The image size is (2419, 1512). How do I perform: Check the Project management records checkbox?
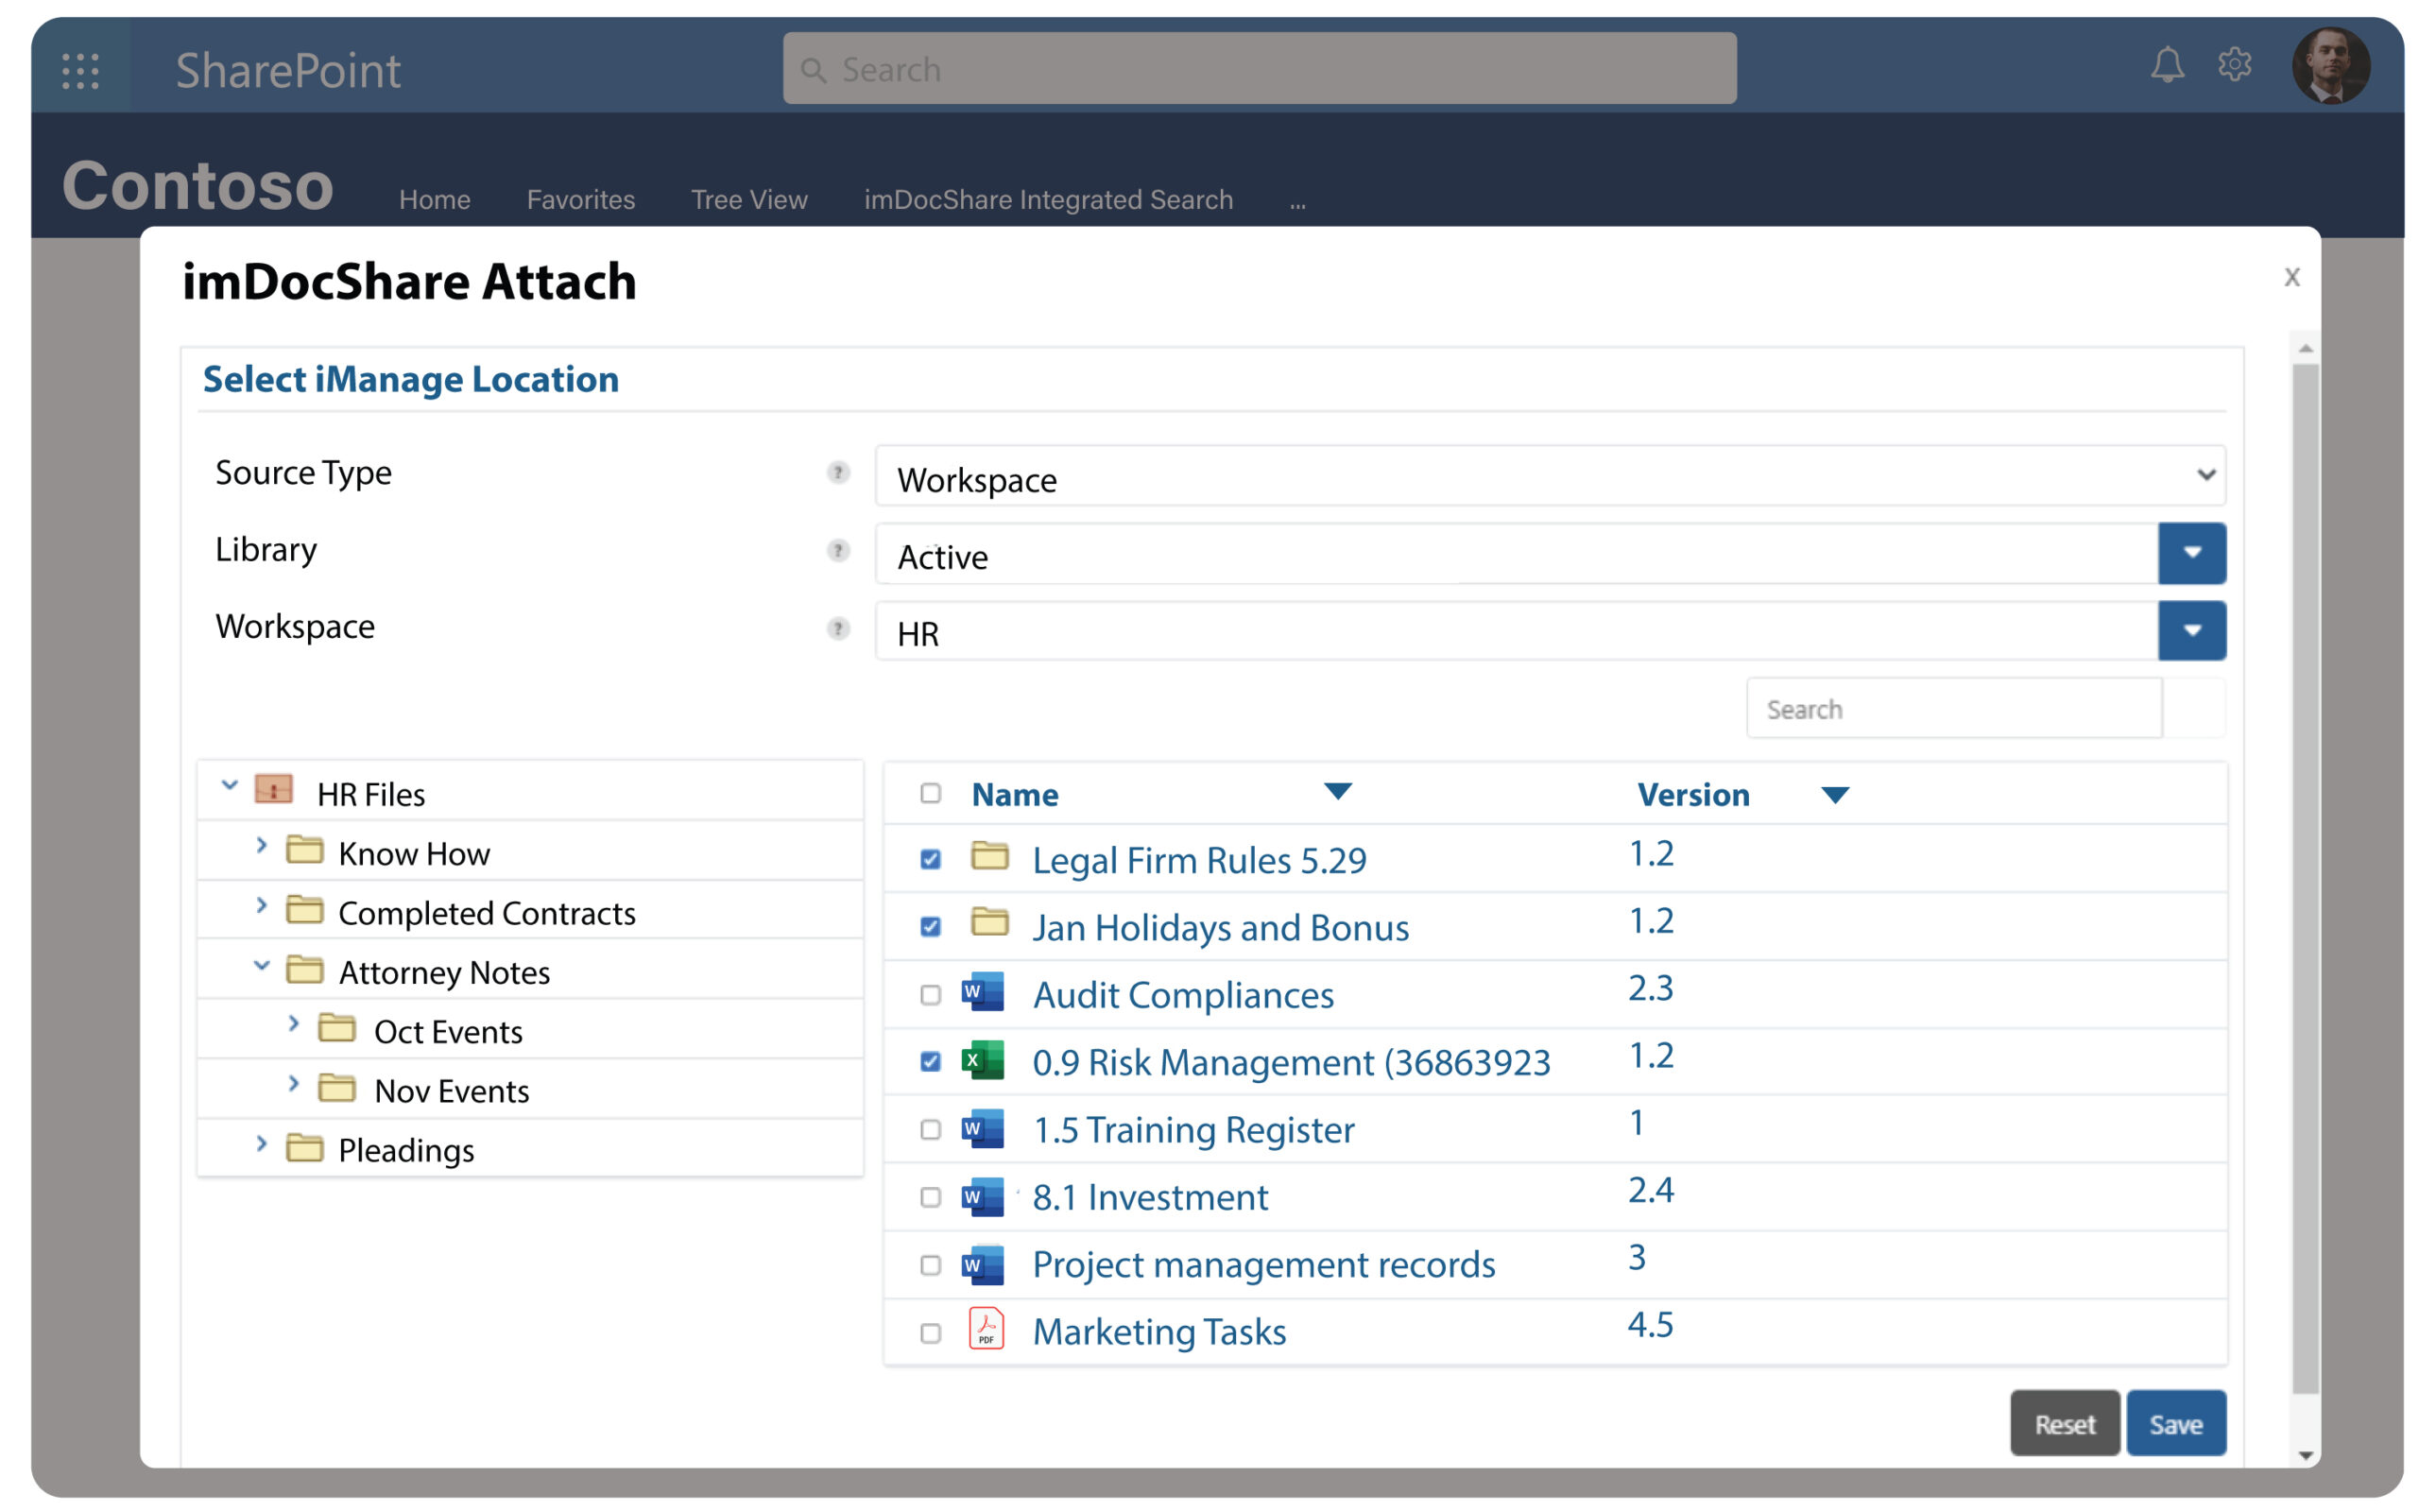coord(931,1265)
